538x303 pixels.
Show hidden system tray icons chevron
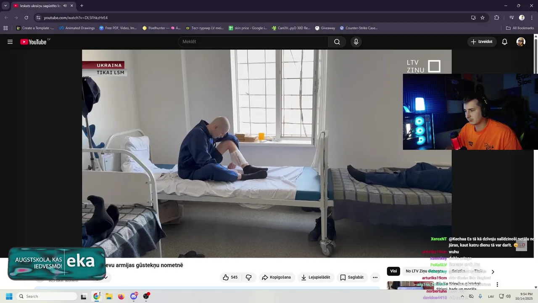(x=462, y=296)
